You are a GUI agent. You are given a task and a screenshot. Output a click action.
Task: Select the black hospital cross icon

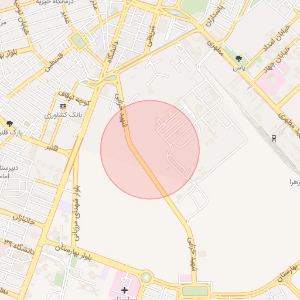[x=124, y=291]
